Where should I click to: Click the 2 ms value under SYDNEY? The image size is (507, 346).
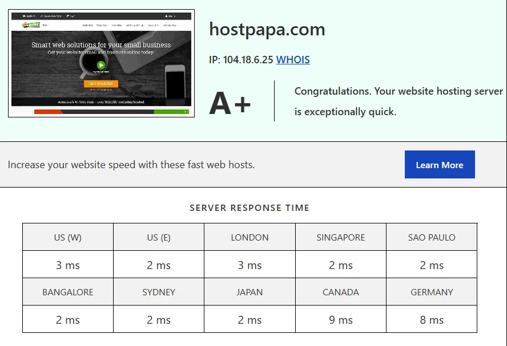pyautogui.click(x=159, y=320)
